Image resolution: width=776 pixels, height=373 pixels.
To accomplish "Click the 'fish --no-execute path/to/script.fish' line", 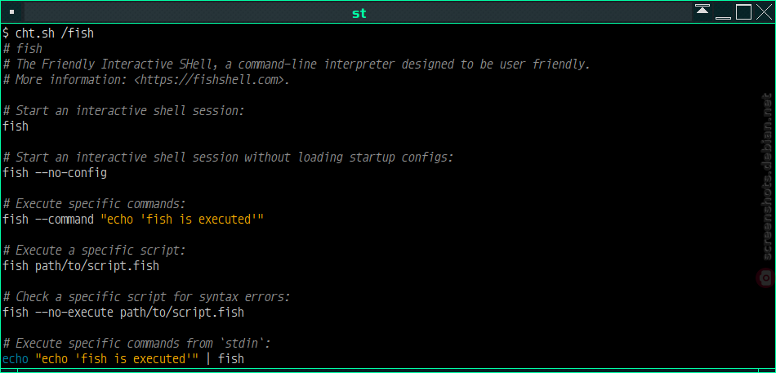I will 123,312.
